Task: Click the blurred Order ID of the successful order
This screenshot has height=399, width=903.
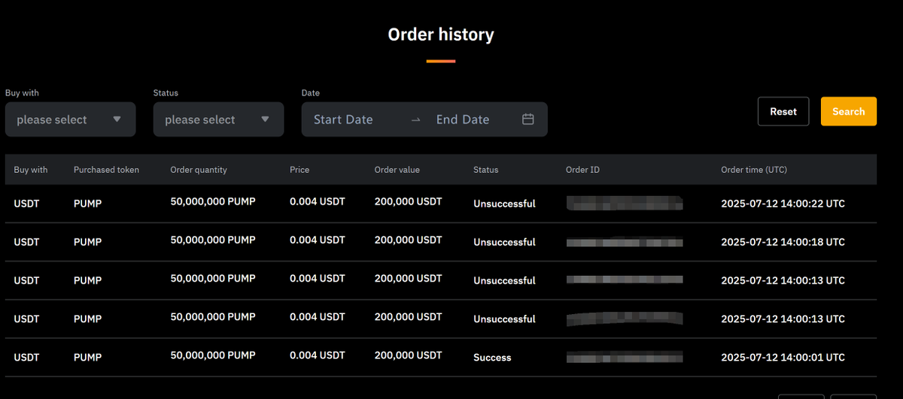Action: point(625,358)
